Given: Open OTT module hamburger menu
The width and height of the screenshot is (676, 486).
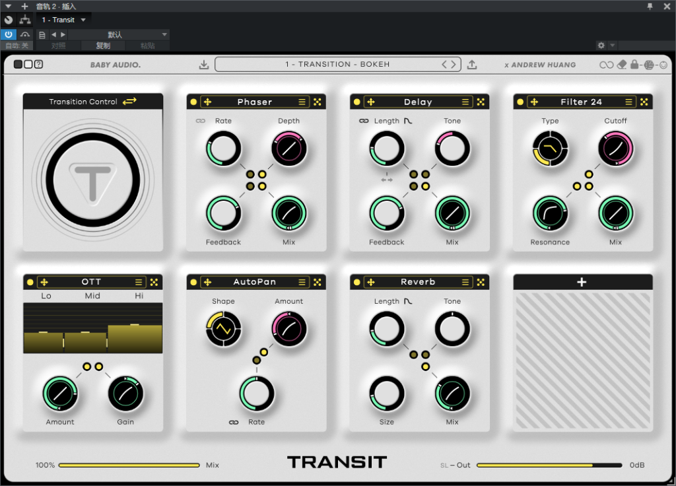Looking at the screenshot, I should [x=139, y=282].
